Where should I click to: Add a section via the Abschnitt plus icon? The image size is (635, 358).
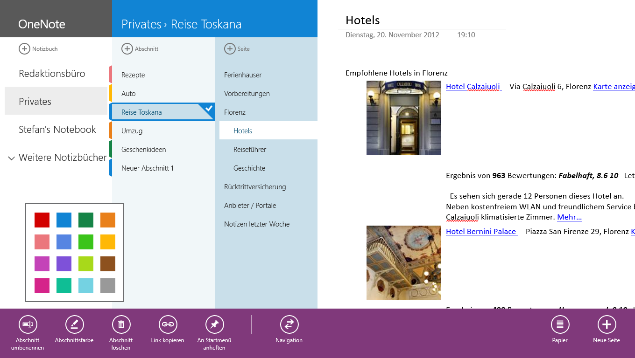(x=127, y=48)
